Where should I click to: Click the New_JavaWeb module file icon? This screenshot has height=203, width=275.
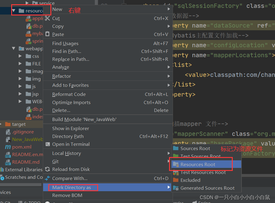[x=8, y=139]
